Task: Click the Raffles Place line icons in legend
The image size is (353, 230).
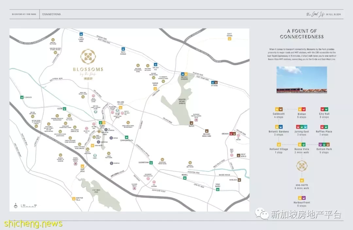Action: click(324, 127)
